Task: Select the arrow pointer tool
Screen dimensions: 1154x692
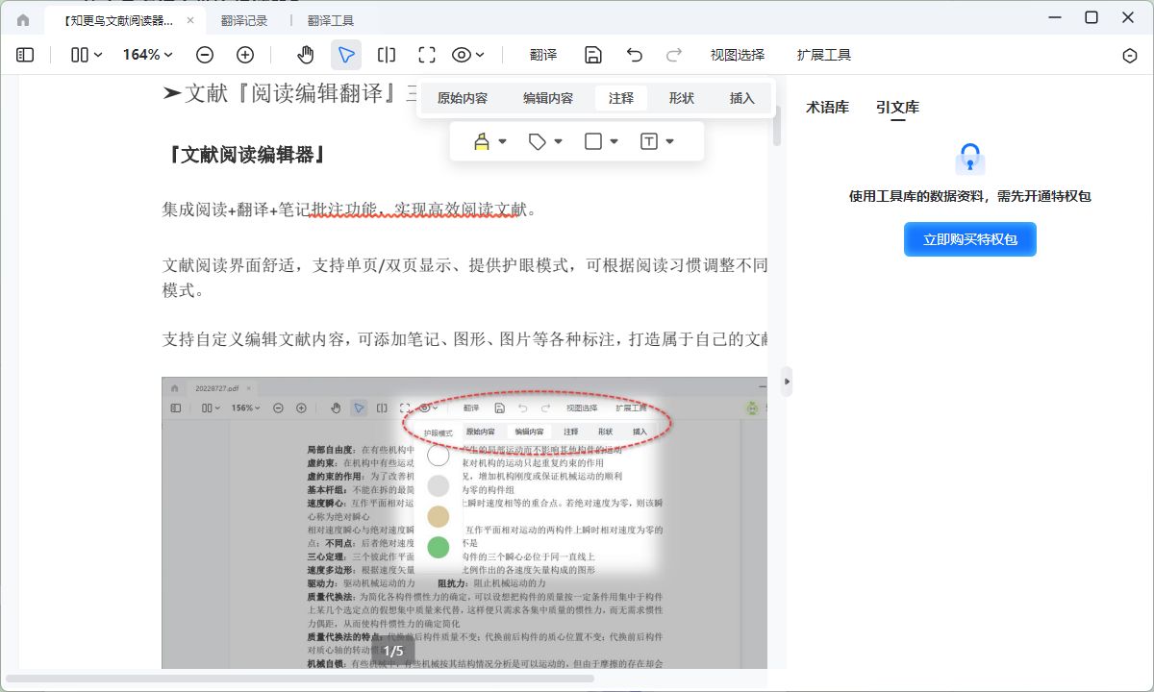Action: click(x=346, y=56)
